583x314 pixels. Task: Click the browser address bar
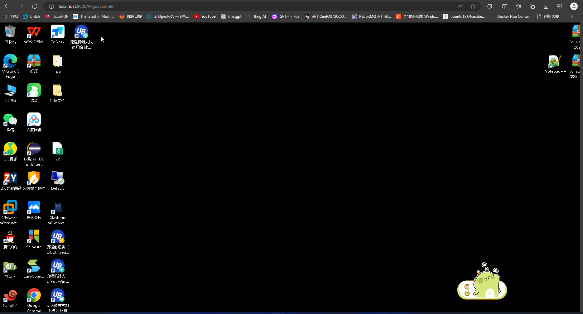click(218, 6)
